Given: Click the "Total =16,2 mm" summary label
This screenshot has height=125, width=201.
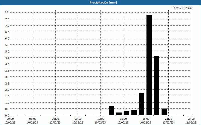Looking at the screenshot, I should (182, 8).
